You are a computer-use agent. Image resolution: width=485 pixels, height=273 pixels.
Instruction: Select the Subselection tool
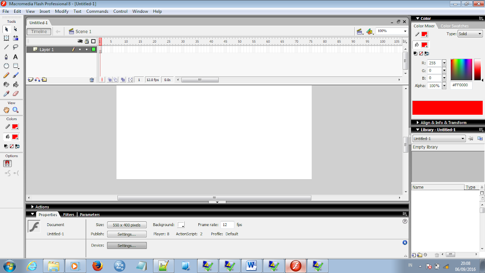[x=16, y=29]
